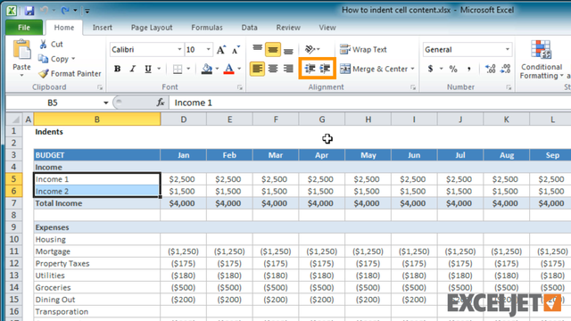Viewport: 571px width, 321px height.
Task: Click the Decrease Indent icon
Action: point(310,69)
